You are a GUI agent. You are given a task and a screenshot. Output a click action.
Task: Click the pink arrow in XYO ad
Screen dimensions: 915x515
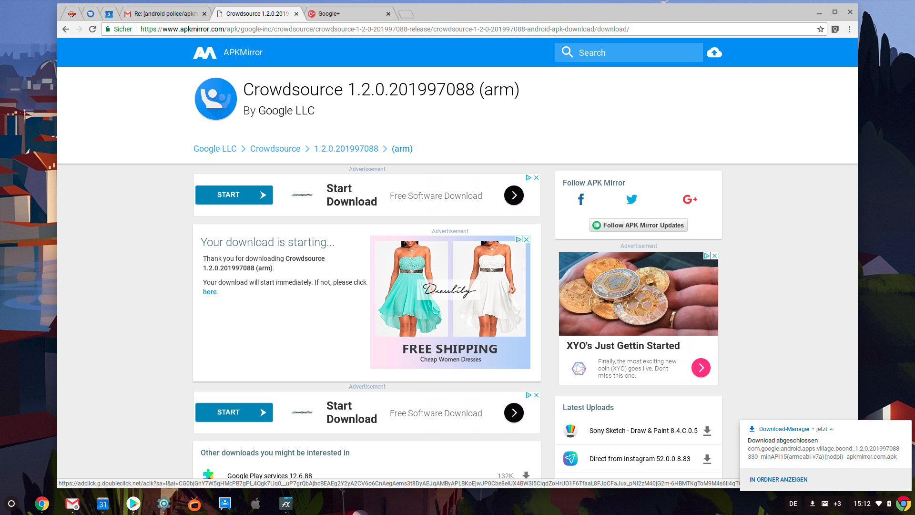[x=701, y=368]
